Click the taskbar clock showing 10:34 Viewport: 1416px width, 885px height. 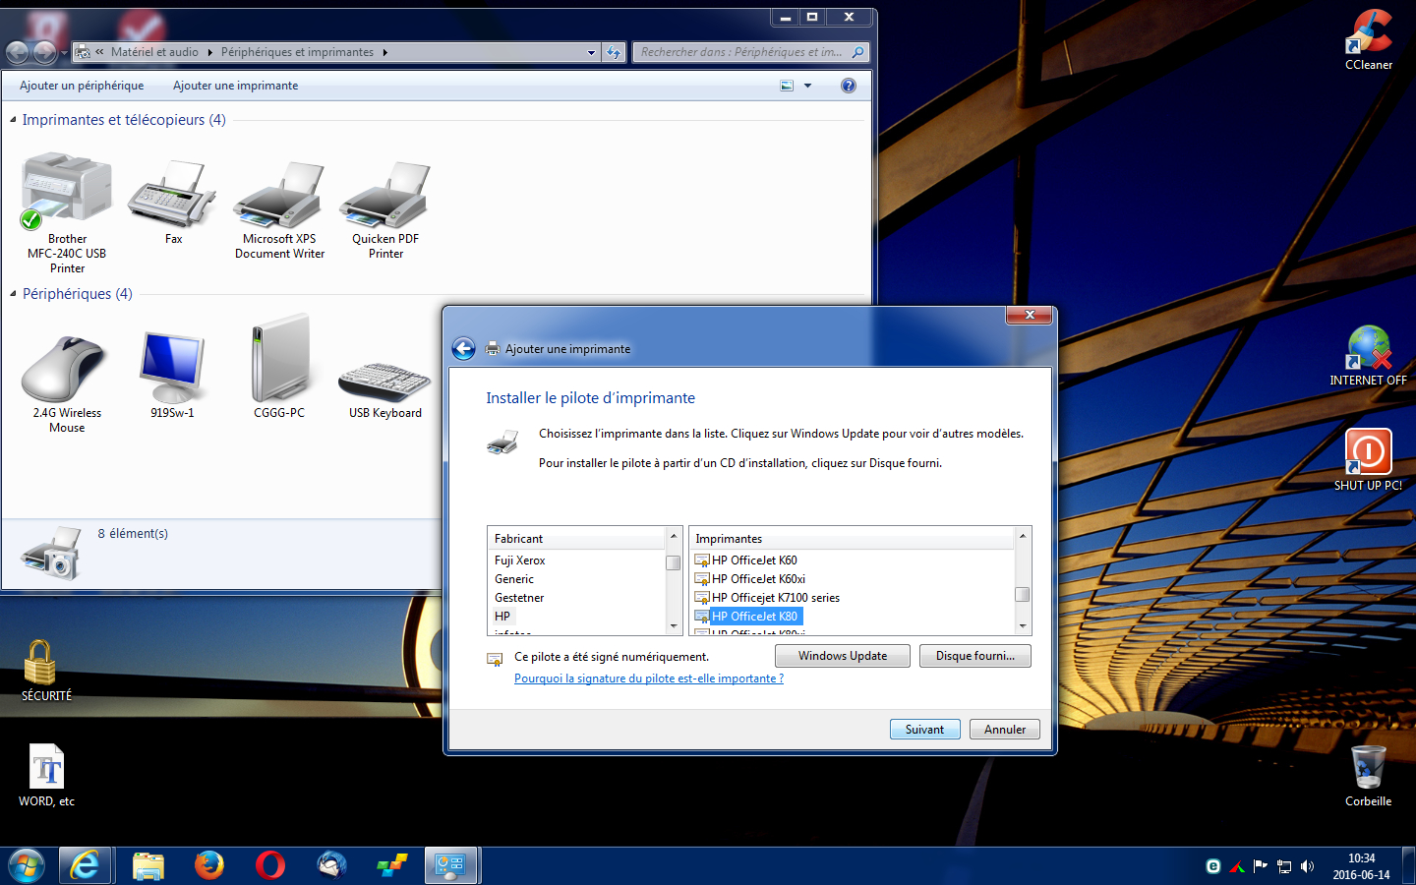pos(1361,866)
